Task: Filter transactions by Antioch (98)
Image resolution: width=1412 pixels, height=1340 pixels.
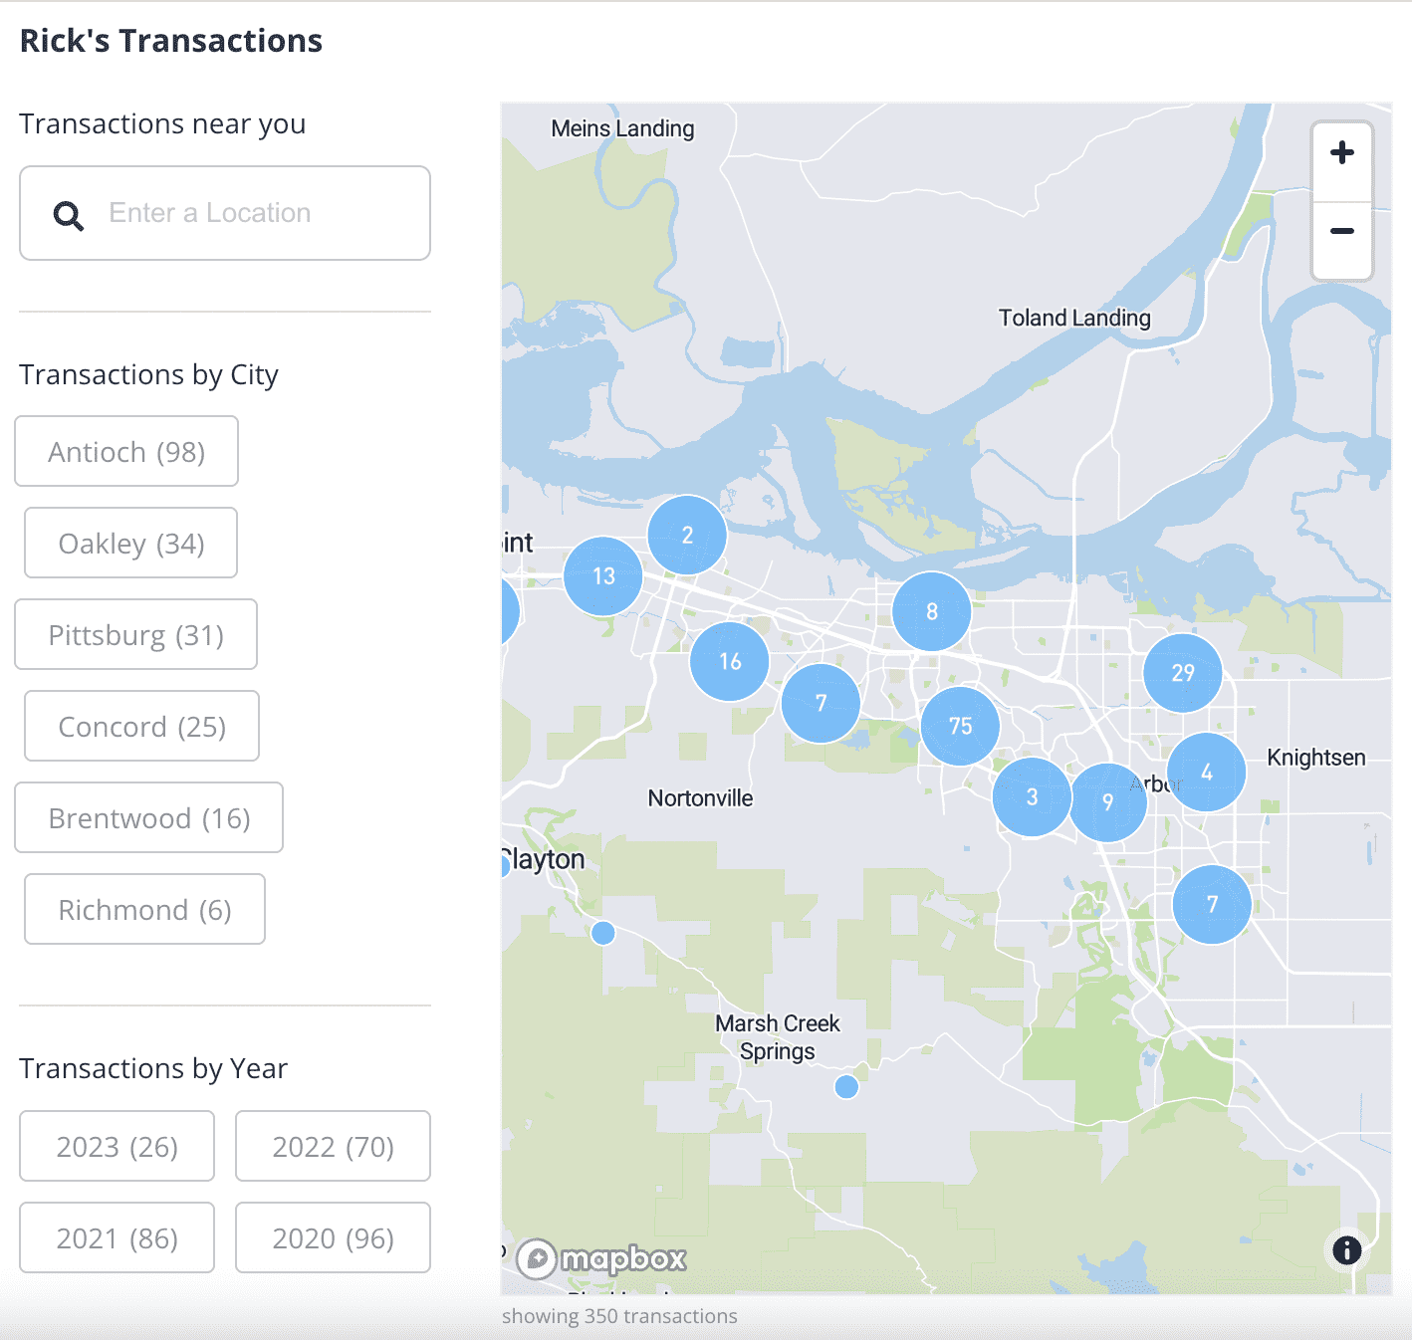Action: 126,452
